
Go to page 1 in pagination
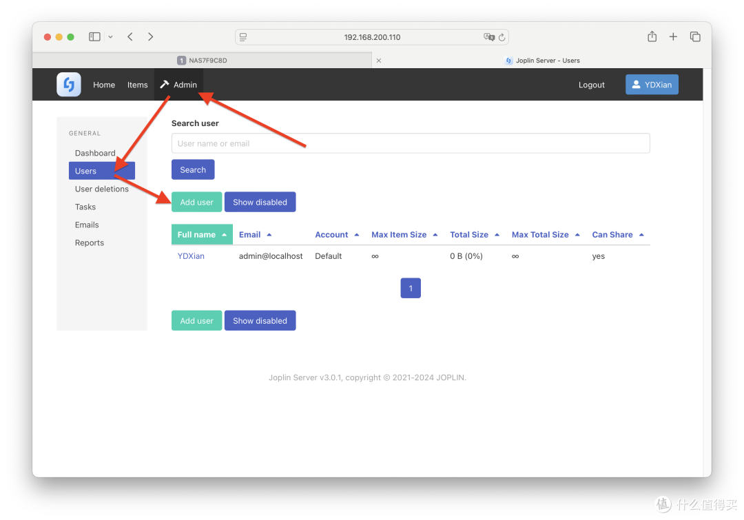[411, 288]
